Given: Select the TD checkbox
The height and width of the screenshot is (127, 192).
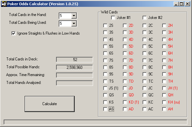Looking at the screenshot, I should click(x=125, y=81).
